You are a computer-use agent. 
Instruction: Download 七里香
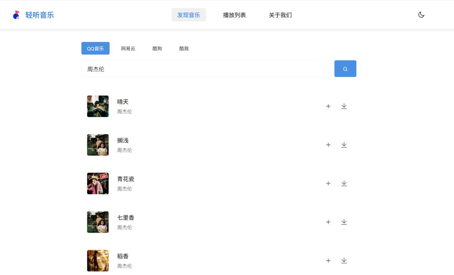[x=344, y=222]
